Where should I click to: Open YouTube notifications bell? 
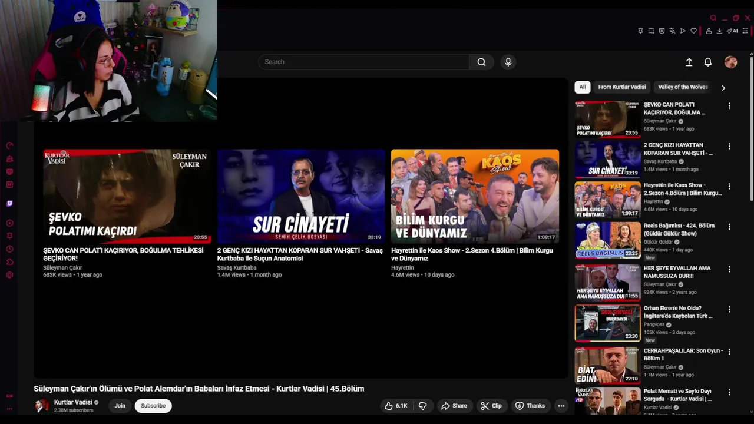(x=708, y=62)
